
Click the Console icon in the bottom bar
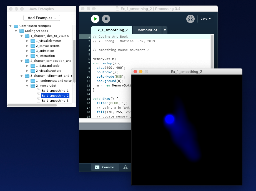[98, 167]
